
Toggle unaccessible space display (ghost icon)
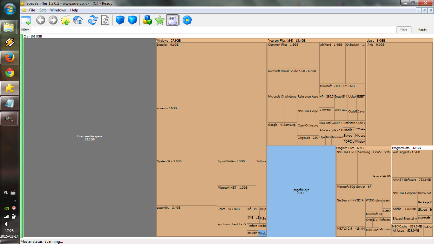172,21
